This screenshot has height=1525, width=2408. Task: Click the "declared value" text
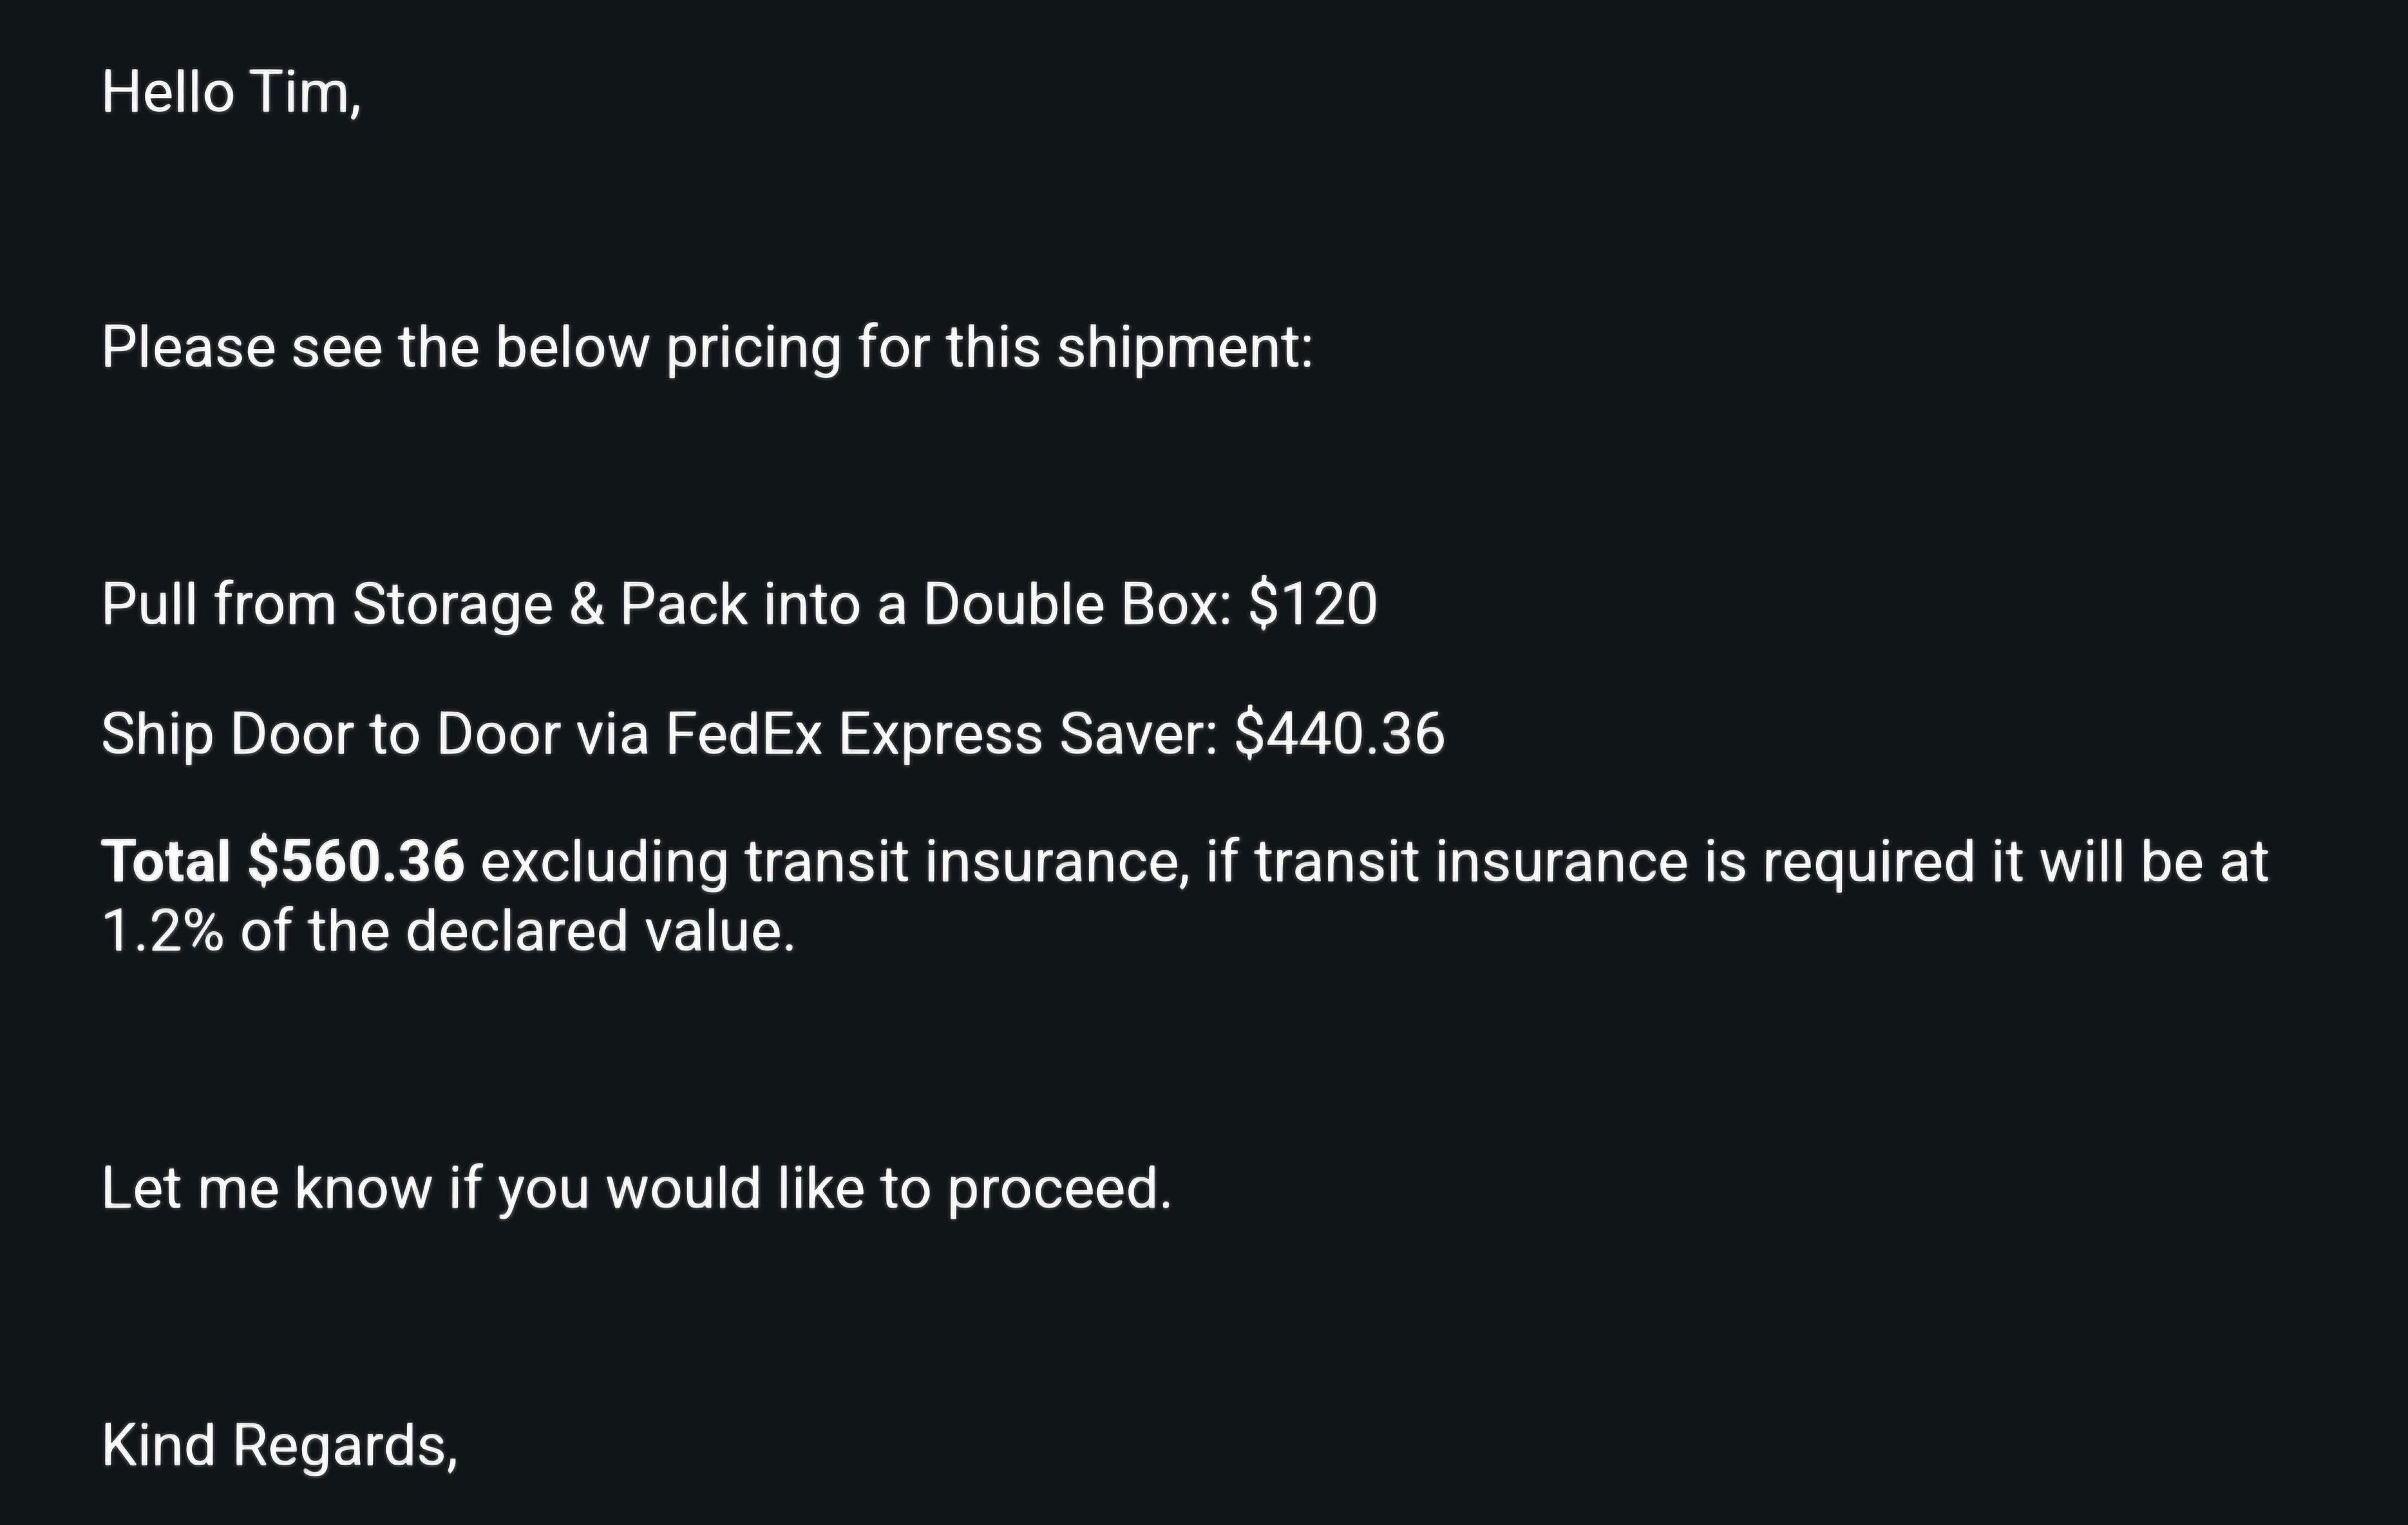[599, 932]
